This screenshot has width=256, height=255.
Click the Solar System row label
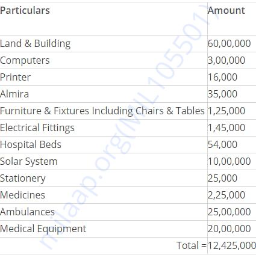[29, 162]
